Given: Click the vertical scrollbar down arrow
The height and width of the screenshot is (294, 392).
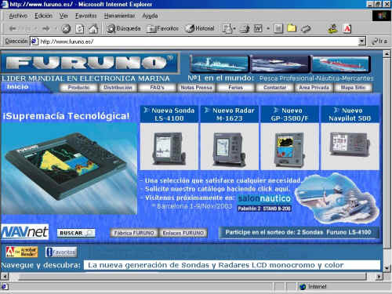Looking at the screenshot, I should point(387,268).
